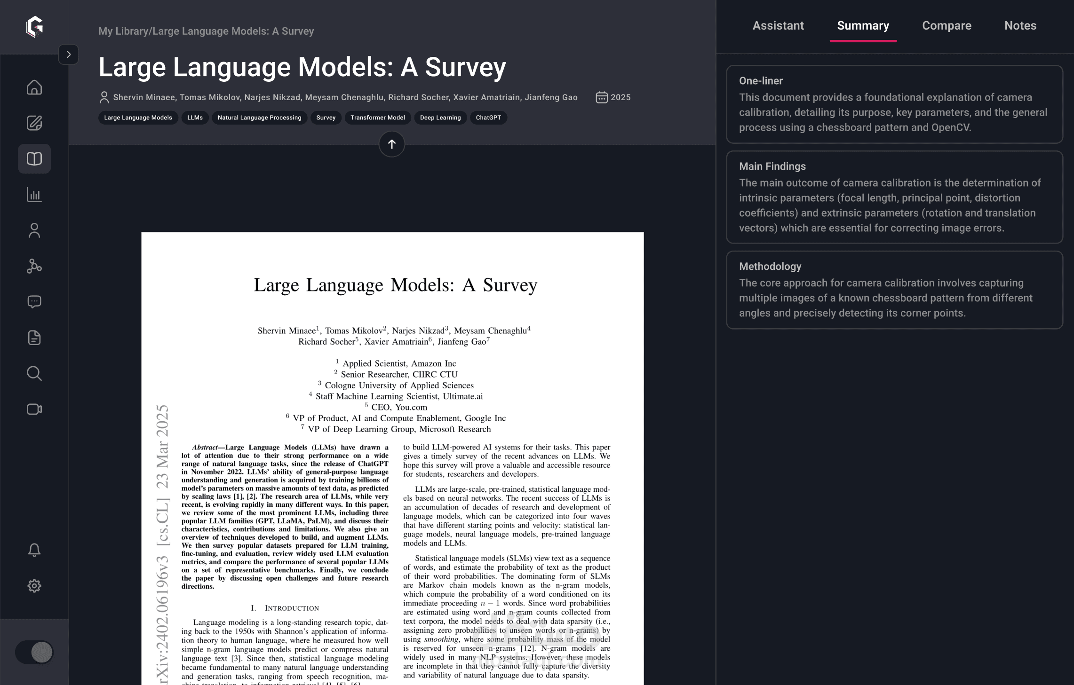Switch to the Compare tab
1074x685 pixels.
click(x=947, y=26)
